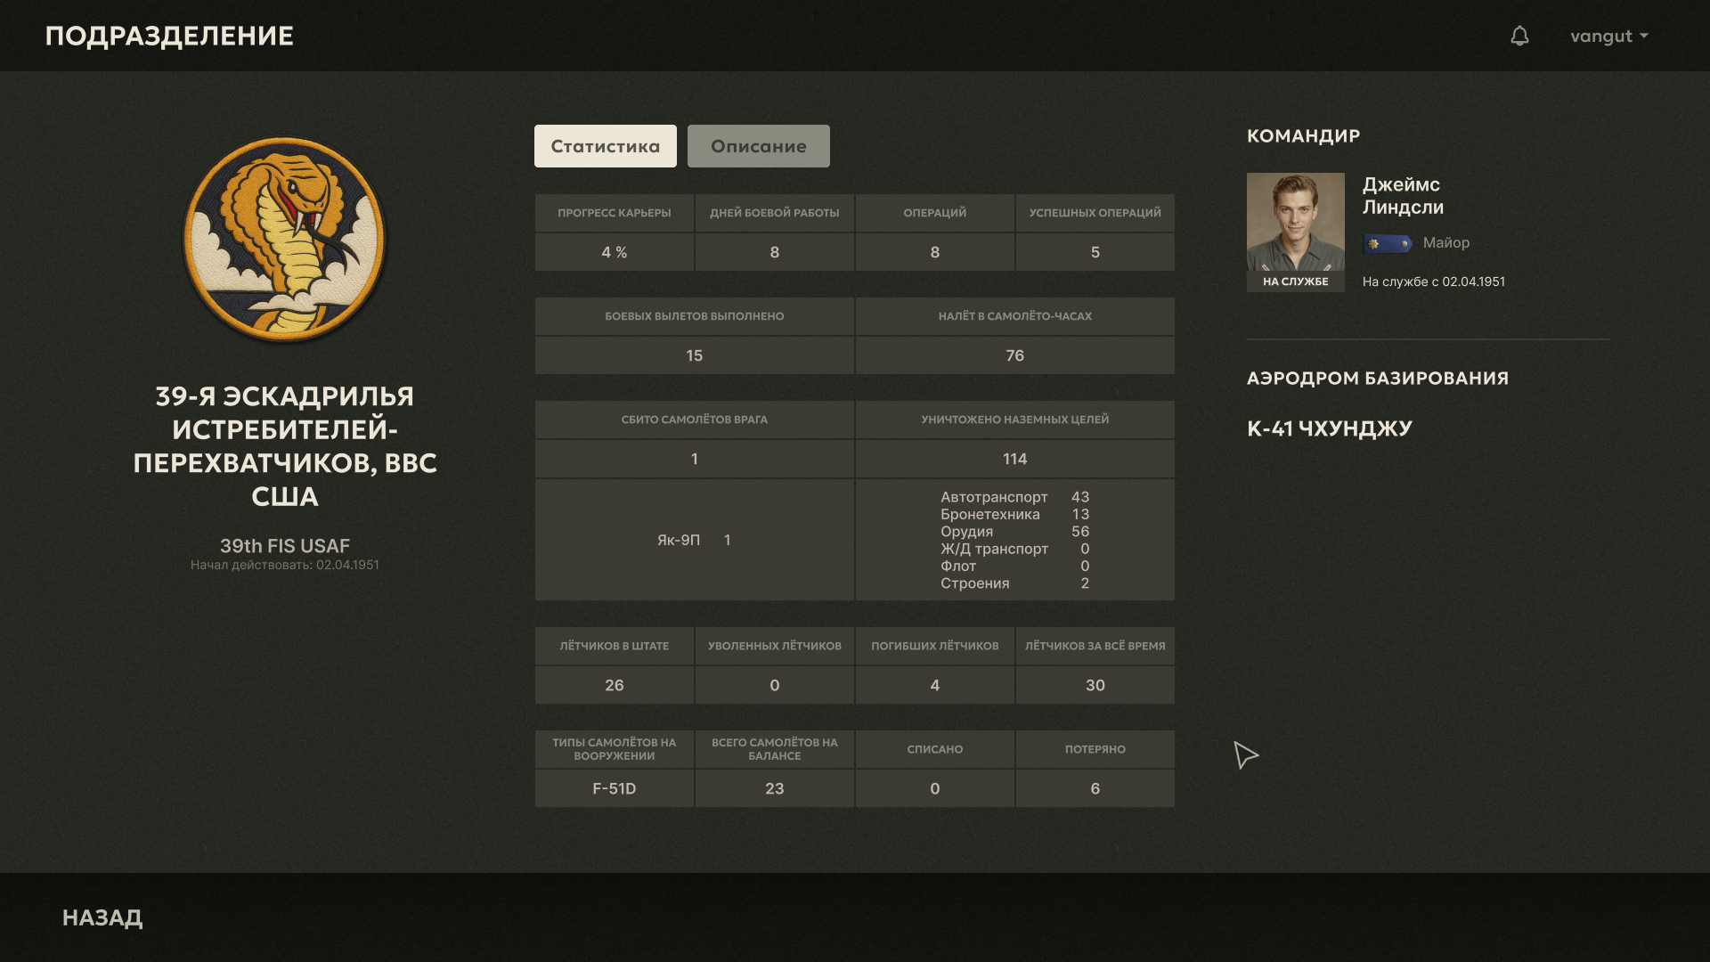Click the ДНЕЙ БОЕВОЙ РАБОТЫ header
Image resolution: width=1710 pixels, height=962 pixels.
click(775, 213)
